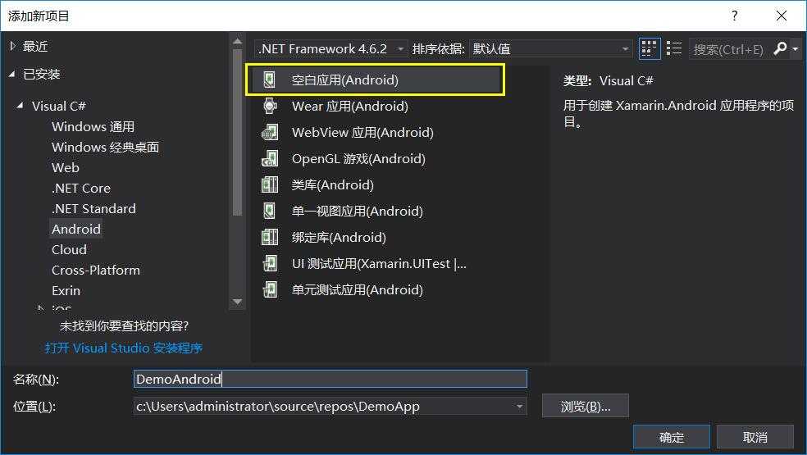Cancel with the 取消 button
Screen dimensions: 807x455
pyautogui.click(x=755, y=438)
